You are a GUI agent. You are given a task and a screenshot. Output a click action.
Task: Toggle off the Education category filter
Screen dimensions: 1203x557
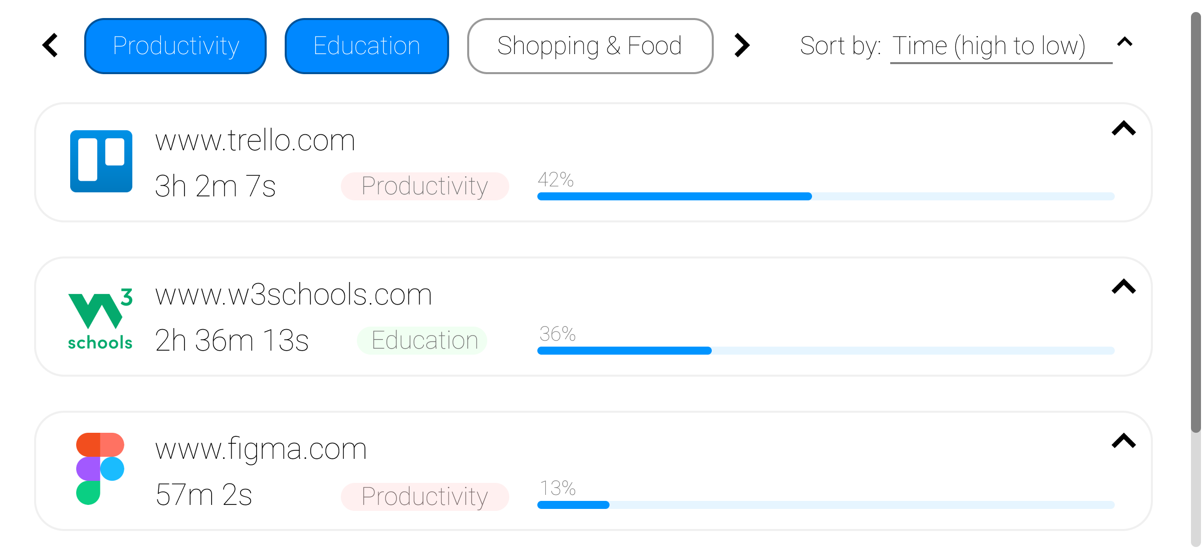point(366,46)
